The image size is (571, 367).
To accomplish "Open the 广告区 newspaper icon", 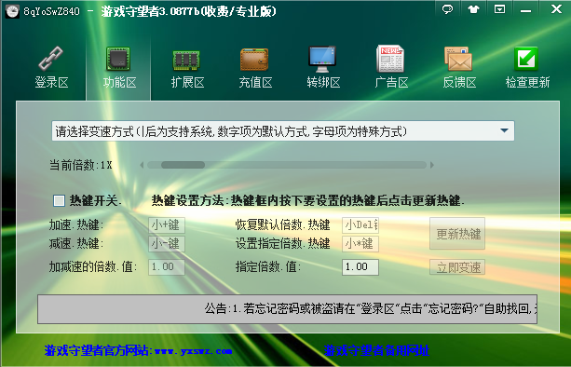I will click(x=390, y=59).
